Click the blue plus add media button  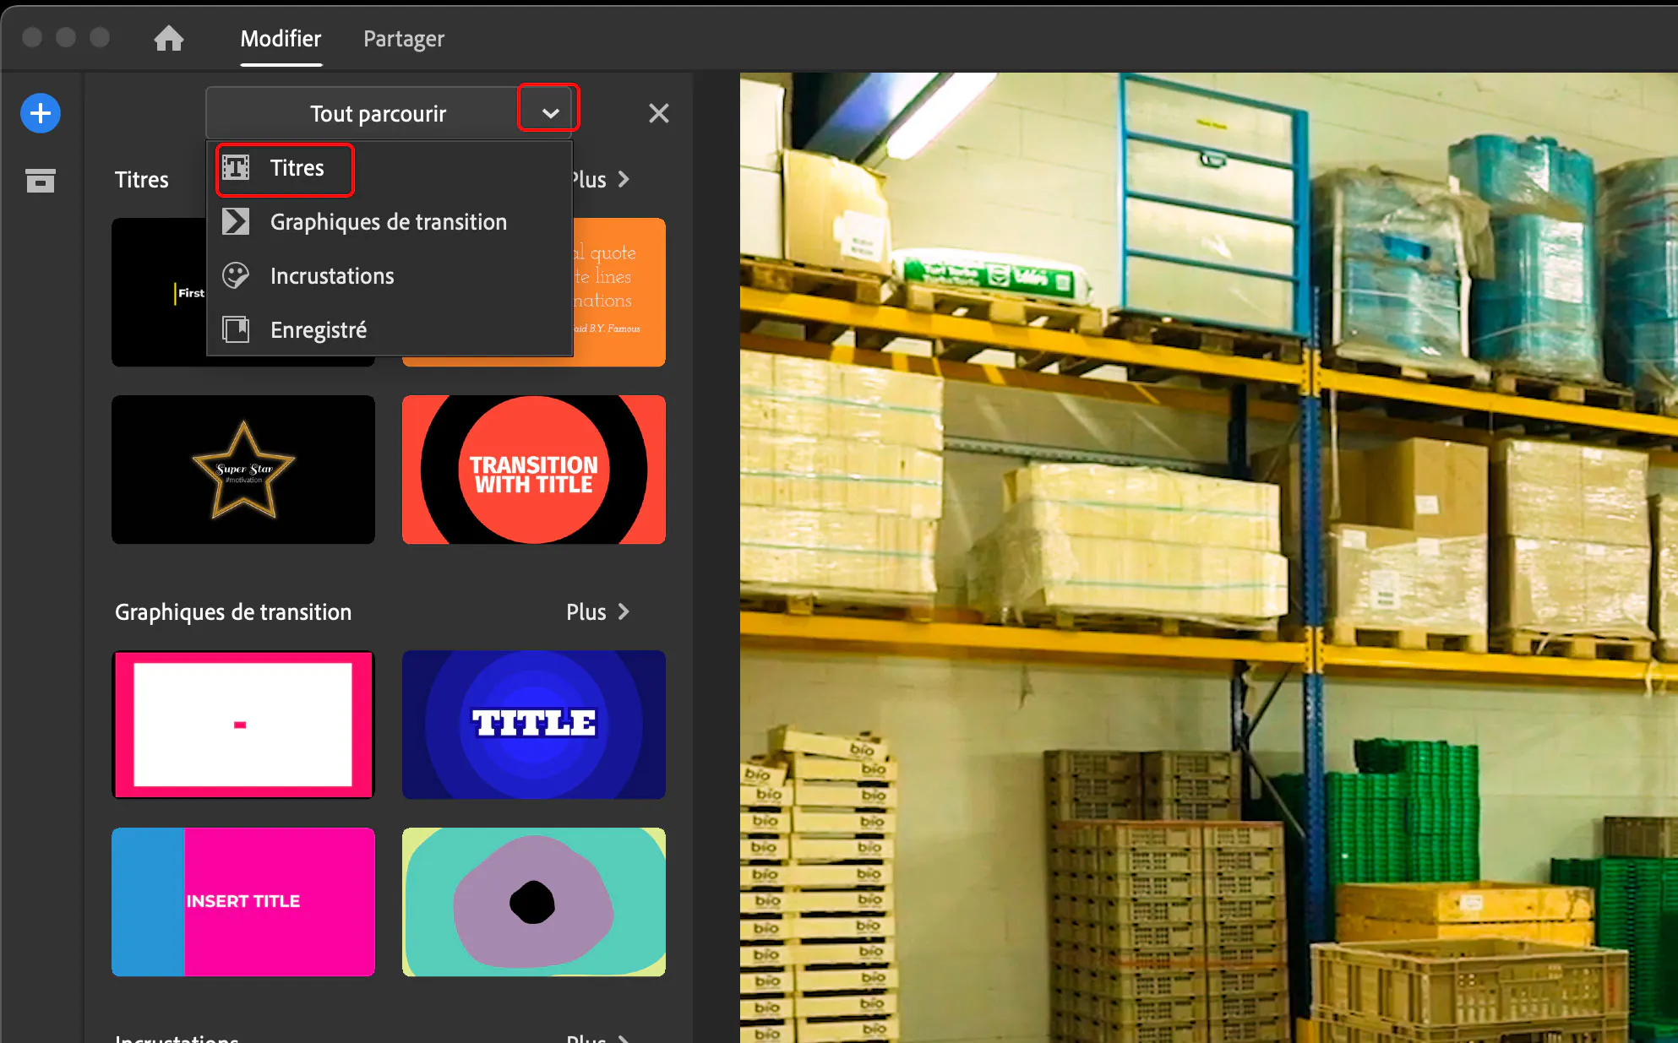tap(41, 113)
